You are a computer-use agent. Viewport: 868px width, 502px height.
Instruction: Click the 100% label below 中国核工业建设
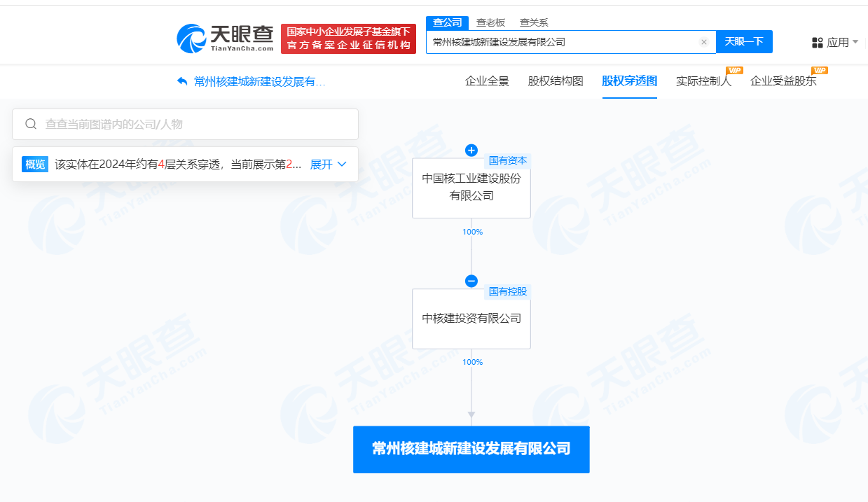tap(472, 232)
